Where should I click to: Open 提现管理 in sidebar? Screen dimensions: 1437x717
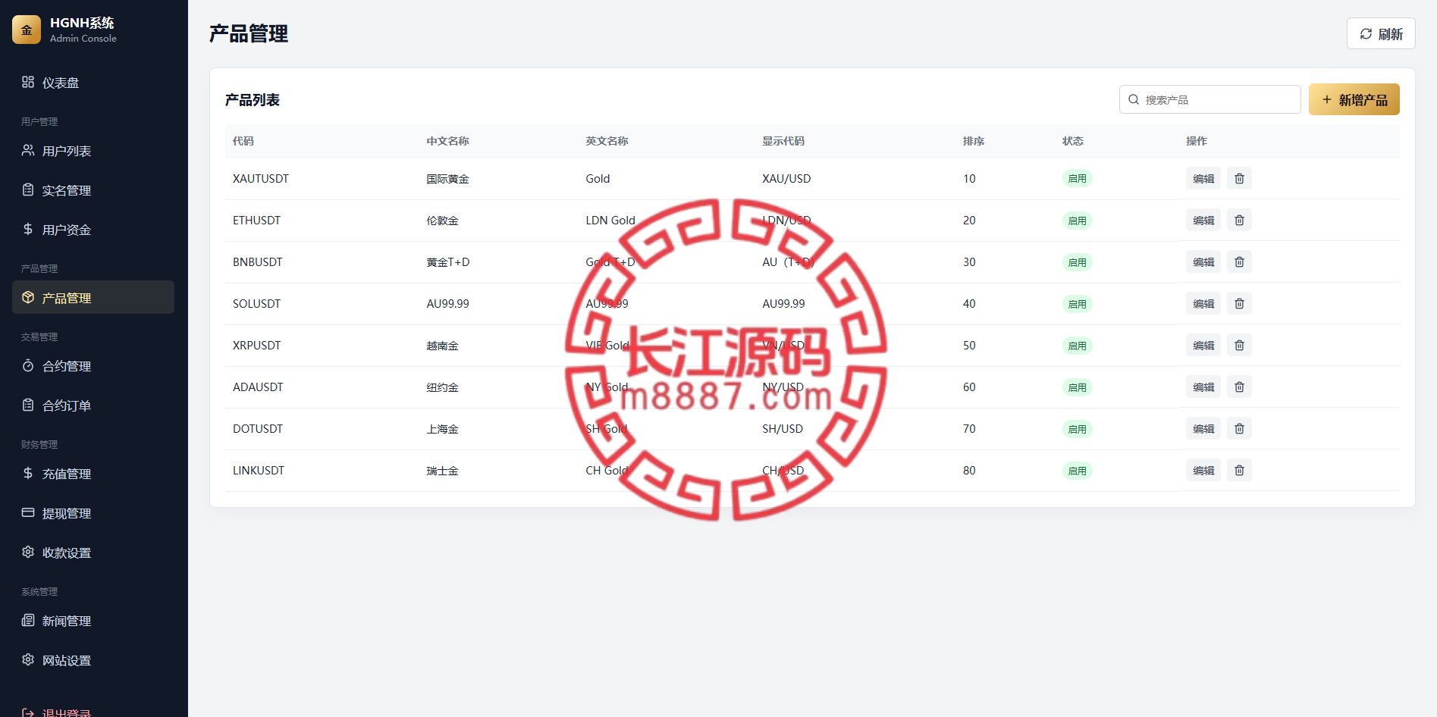tap(93, 513)
